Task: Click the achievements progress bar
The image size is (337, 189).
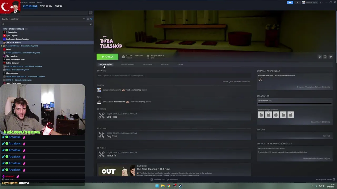Action: click(294, 103)
